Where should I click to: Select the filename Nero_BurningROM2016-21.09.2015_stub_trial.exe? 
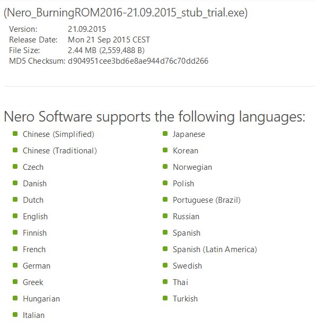[x=126, y=13]
